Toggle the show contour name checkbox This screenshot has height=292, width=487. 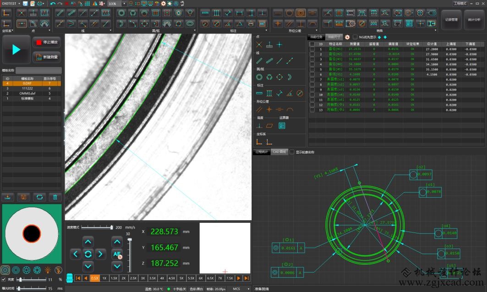[292, 152]
